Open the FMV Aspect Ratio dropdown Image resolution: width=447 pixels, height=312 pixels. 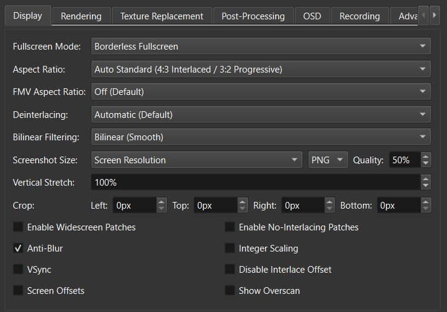[261, 92]
